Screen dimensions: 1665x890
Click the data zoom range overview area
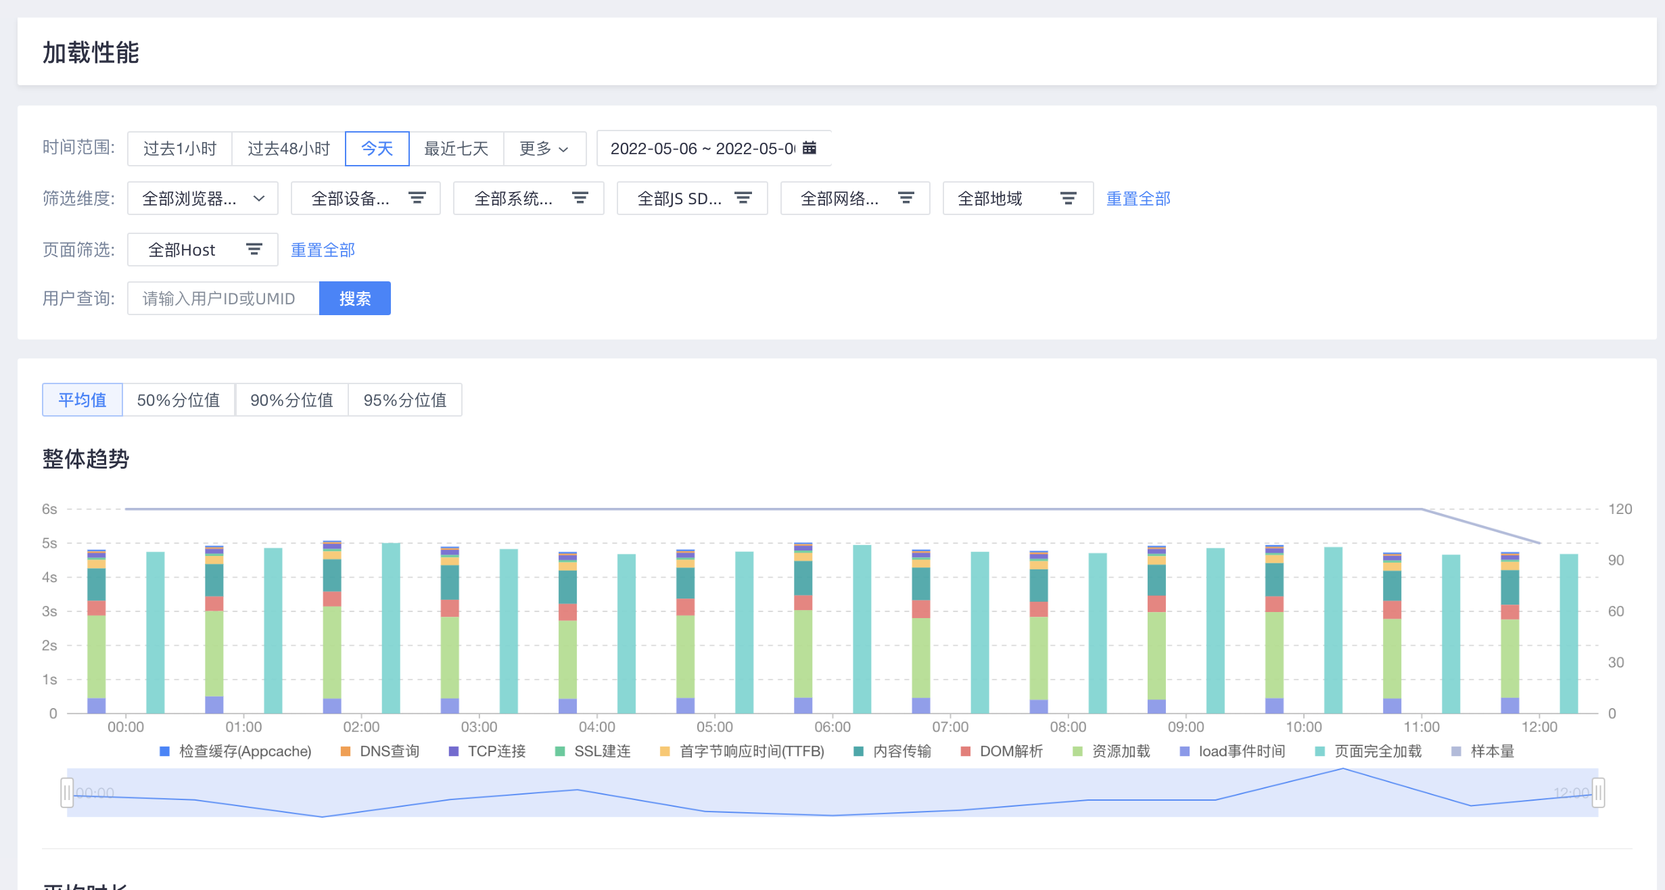pos(832,793)
